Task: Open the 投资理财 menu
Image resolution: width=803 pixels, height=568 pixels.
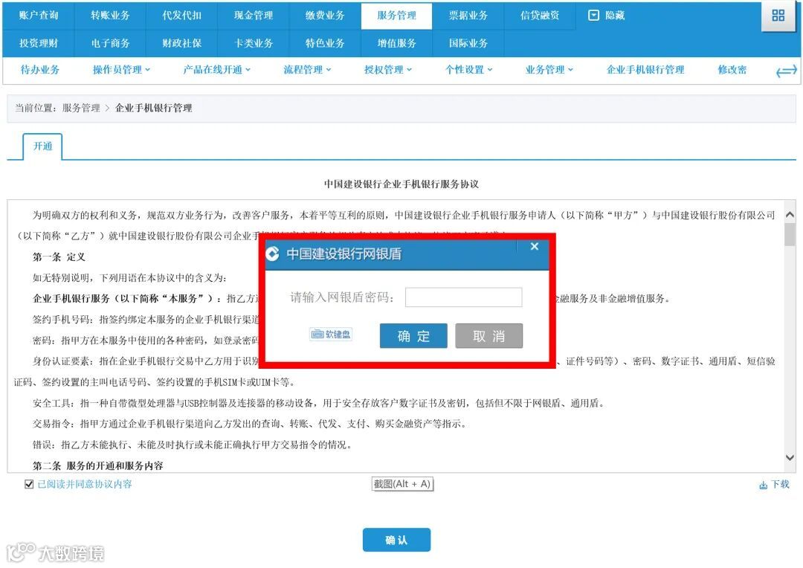Action: coord(39,43)
